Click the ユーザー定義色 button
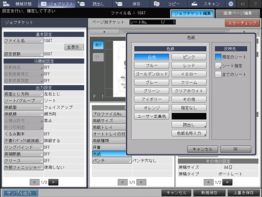 pyautogui.click(x=152, y=116)
